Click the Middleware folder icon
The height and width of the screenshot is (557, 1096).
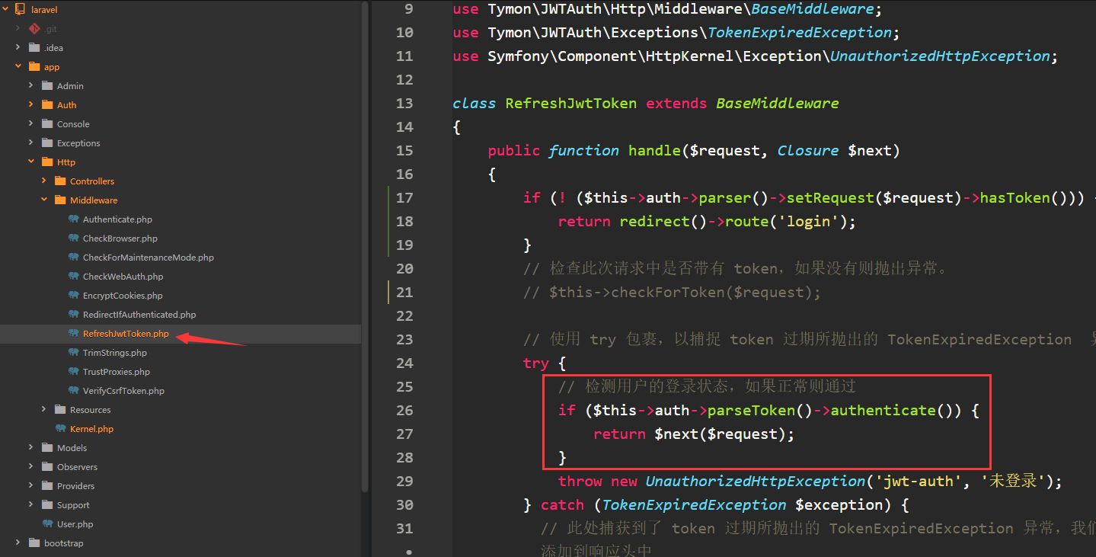pyautogui.click(x=59, y=200)
